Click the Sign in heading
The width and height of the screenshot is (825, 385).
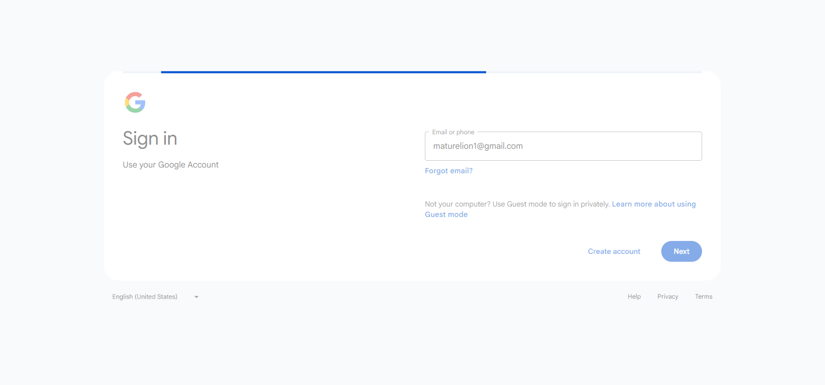[150, 138]
